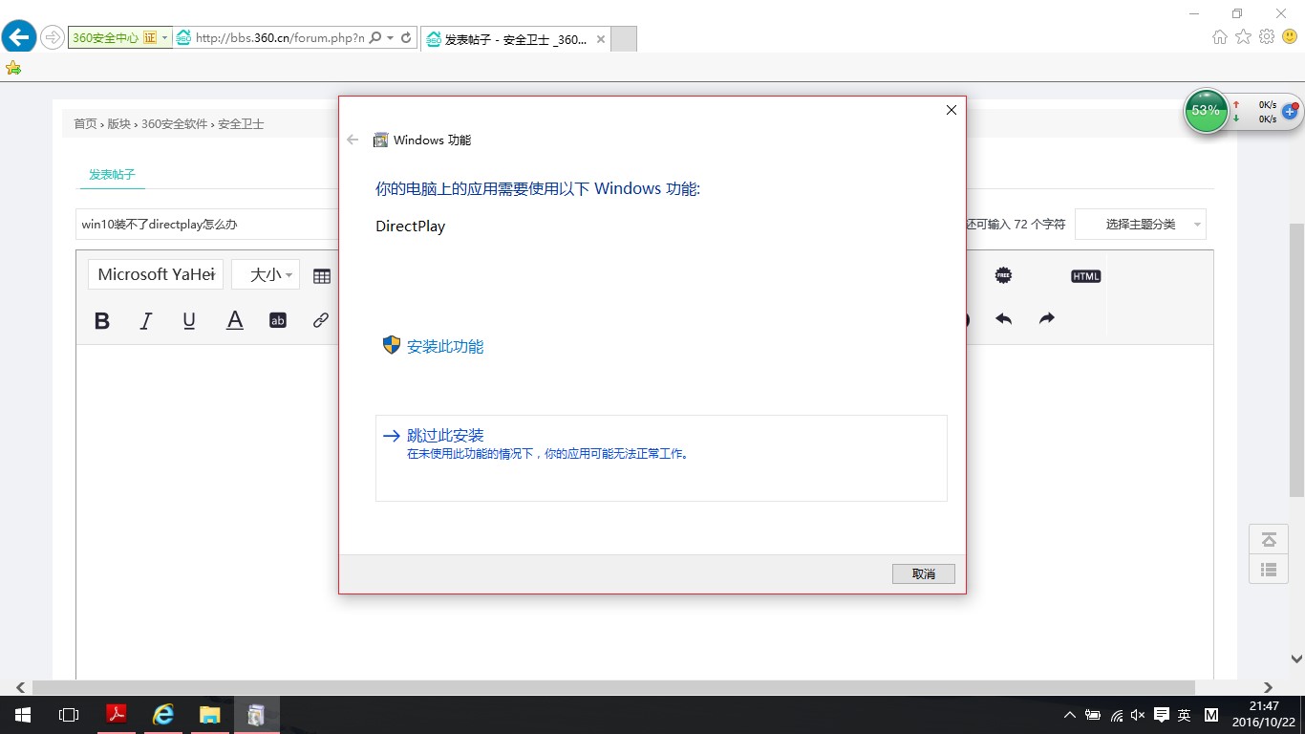Toggle Italic formatting in the editor
1305x734 pixels.
point(146,321)
